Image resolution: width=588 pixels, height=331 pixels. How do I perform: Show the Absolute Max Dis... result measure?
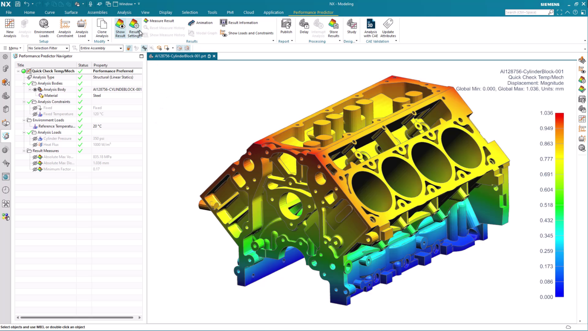click(x=35, y=163)
